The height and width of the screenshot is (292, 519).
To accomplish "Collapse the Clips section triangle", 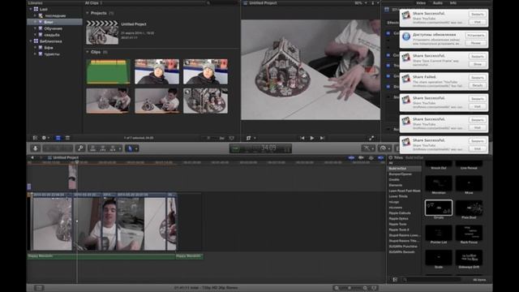I will (x=88, y=52).
